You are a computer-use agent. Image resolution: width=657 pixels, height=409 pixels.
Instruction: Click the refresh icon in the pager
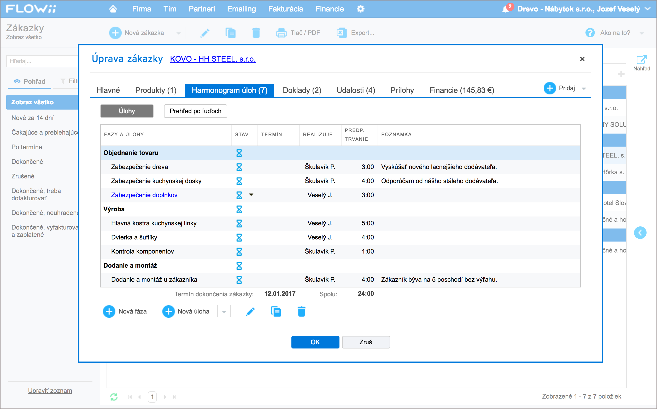coord(114,397)
